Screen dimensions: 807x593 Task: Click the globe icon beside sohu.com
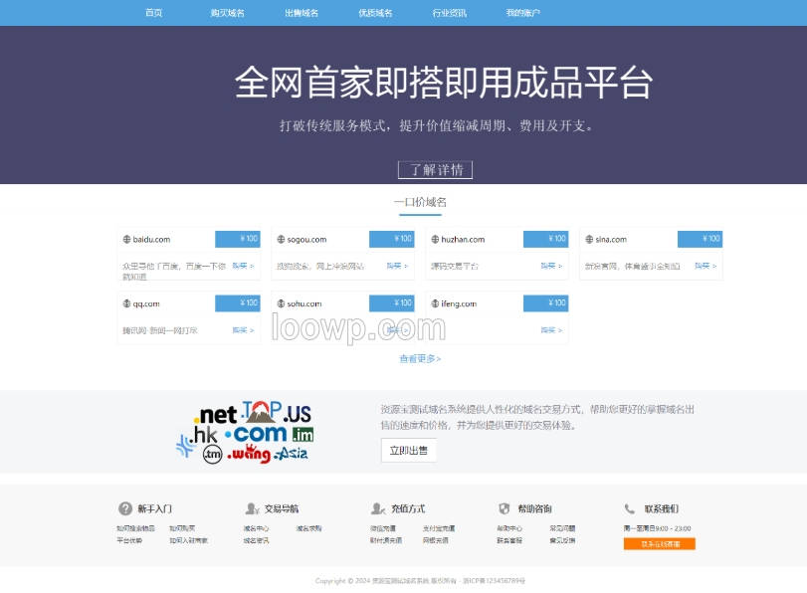click(281, 303)
